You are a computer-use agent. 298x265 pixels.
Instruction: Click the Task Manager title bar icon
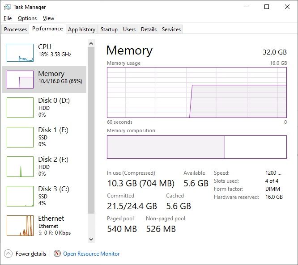[x=7, y=7]
